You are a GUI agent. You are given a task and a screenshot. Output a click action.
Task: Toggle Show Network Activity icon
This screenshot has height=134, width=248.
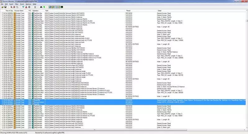tap(56, 7)
